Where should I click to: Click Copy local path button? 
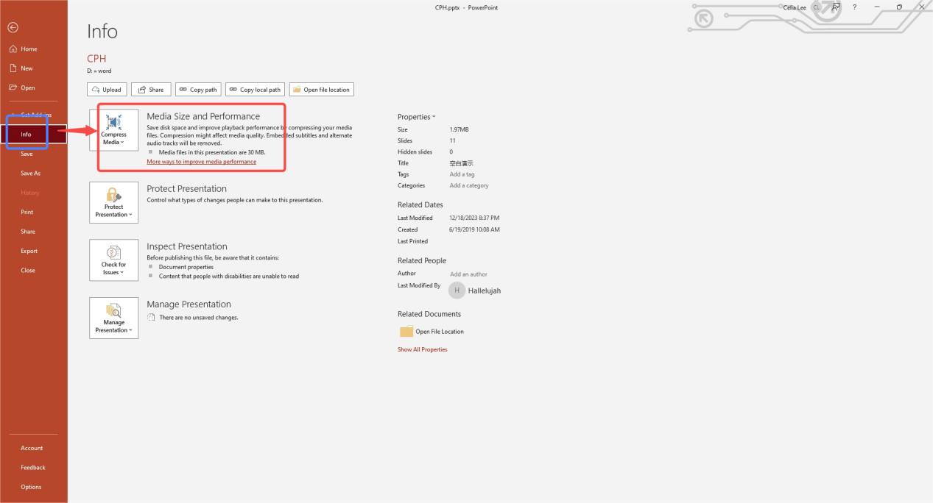click(255, 90)
